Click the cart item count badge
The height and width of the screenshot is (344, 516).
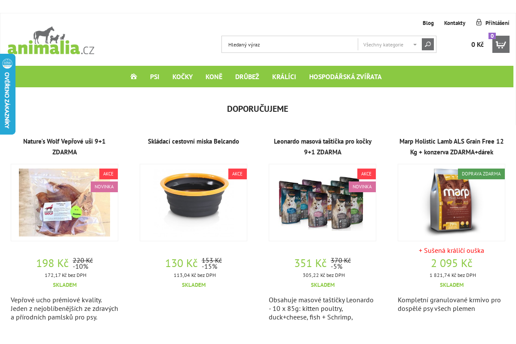[492, 36]
